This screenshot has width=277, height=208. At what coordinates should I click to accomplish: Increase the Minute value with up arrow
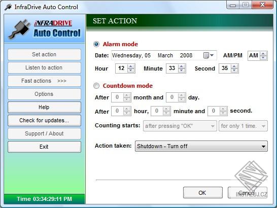pos(182,66)
